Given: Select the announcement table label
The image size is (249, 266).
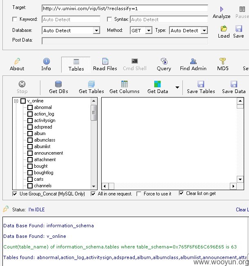Looking at the screenshot, I should click(49, 153).
